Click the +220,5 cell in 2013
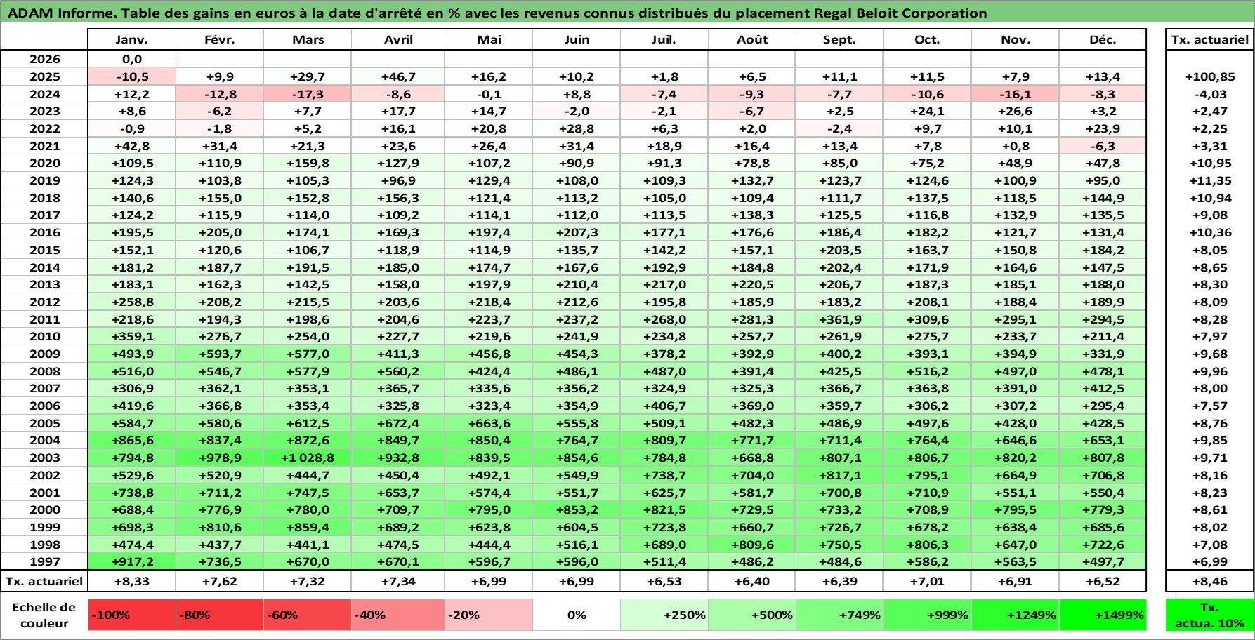1255x640 pixels. point(752,284)
